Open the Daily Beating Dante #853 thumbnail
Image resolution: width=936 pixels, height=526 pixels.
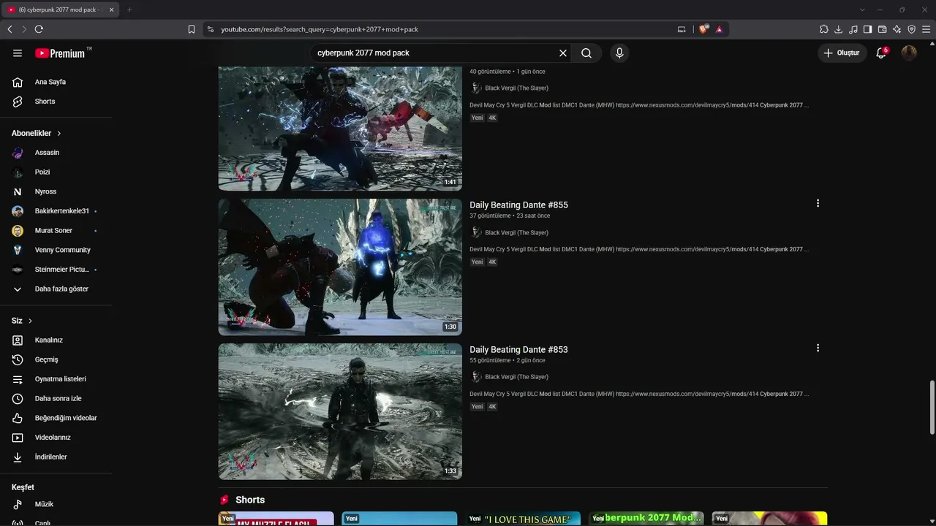[340, 411]
